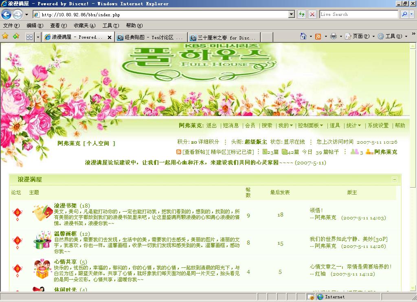Open the 道具 link in forum navigation
The width and height of the screenshot is (417, 302).
pyautogui.click(x=335, y=125)
